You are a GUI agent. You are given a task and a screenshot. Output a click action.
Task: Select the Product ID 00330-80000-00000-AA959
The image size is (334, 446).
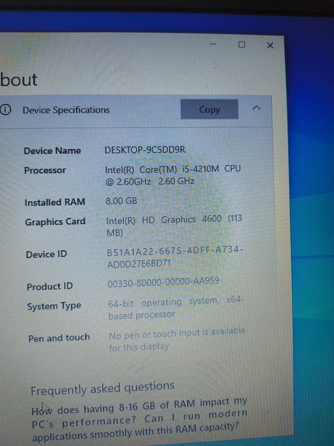[164, 282]
